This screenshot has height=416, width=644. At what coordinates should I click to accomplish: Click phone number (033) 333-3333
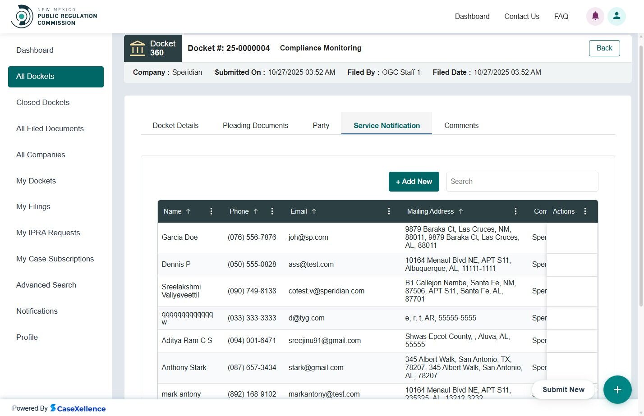click(x=252, y=318)
